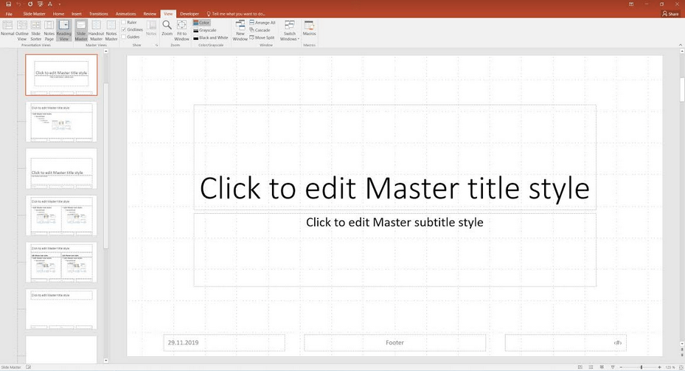Open Notes Page view

(49, 30)
